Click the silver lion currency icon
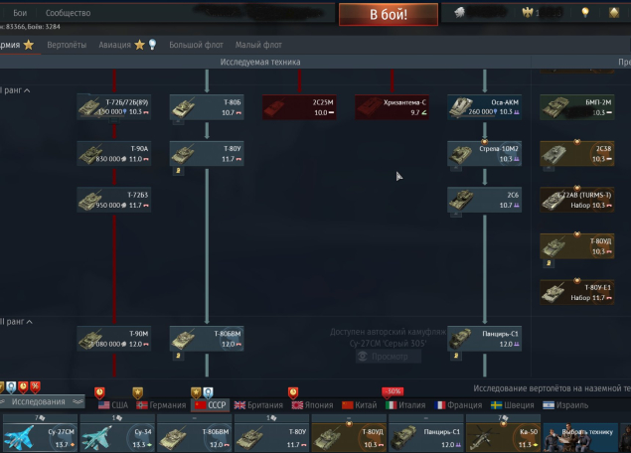The height and width of the screenshot is (453, 631). [x=459, y=13]
